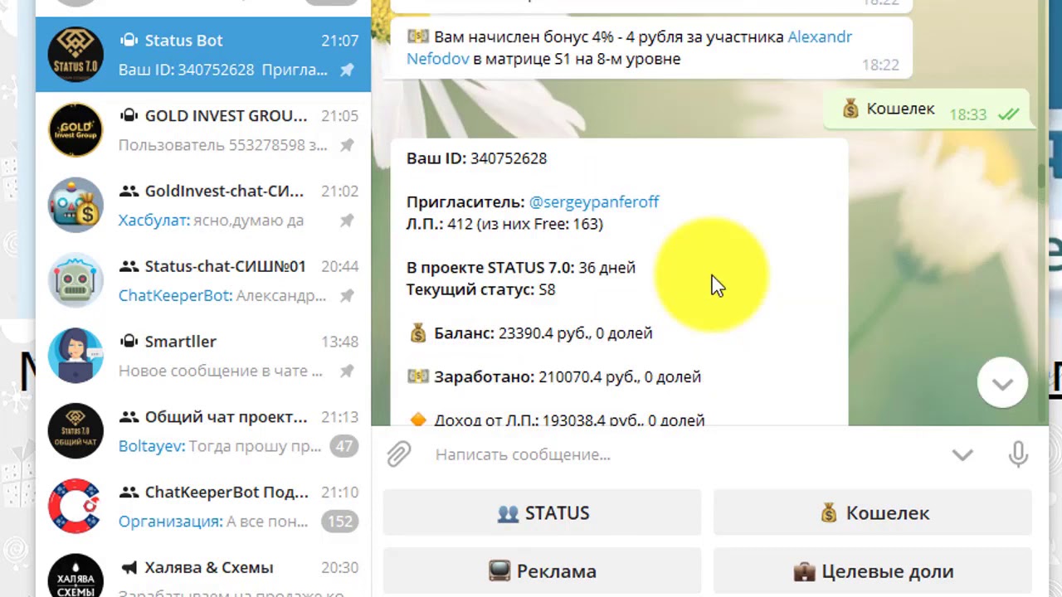The width and height of the screenshot is (1062, 597).
Task: Click the double-check read mark on Кошелек message
Action: tap(1008, 114)
